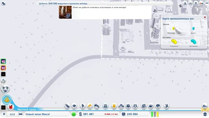This screenshot has height=118, width=209.
Task: Click the red flame icon near city label
Action: tap(10, 107)
